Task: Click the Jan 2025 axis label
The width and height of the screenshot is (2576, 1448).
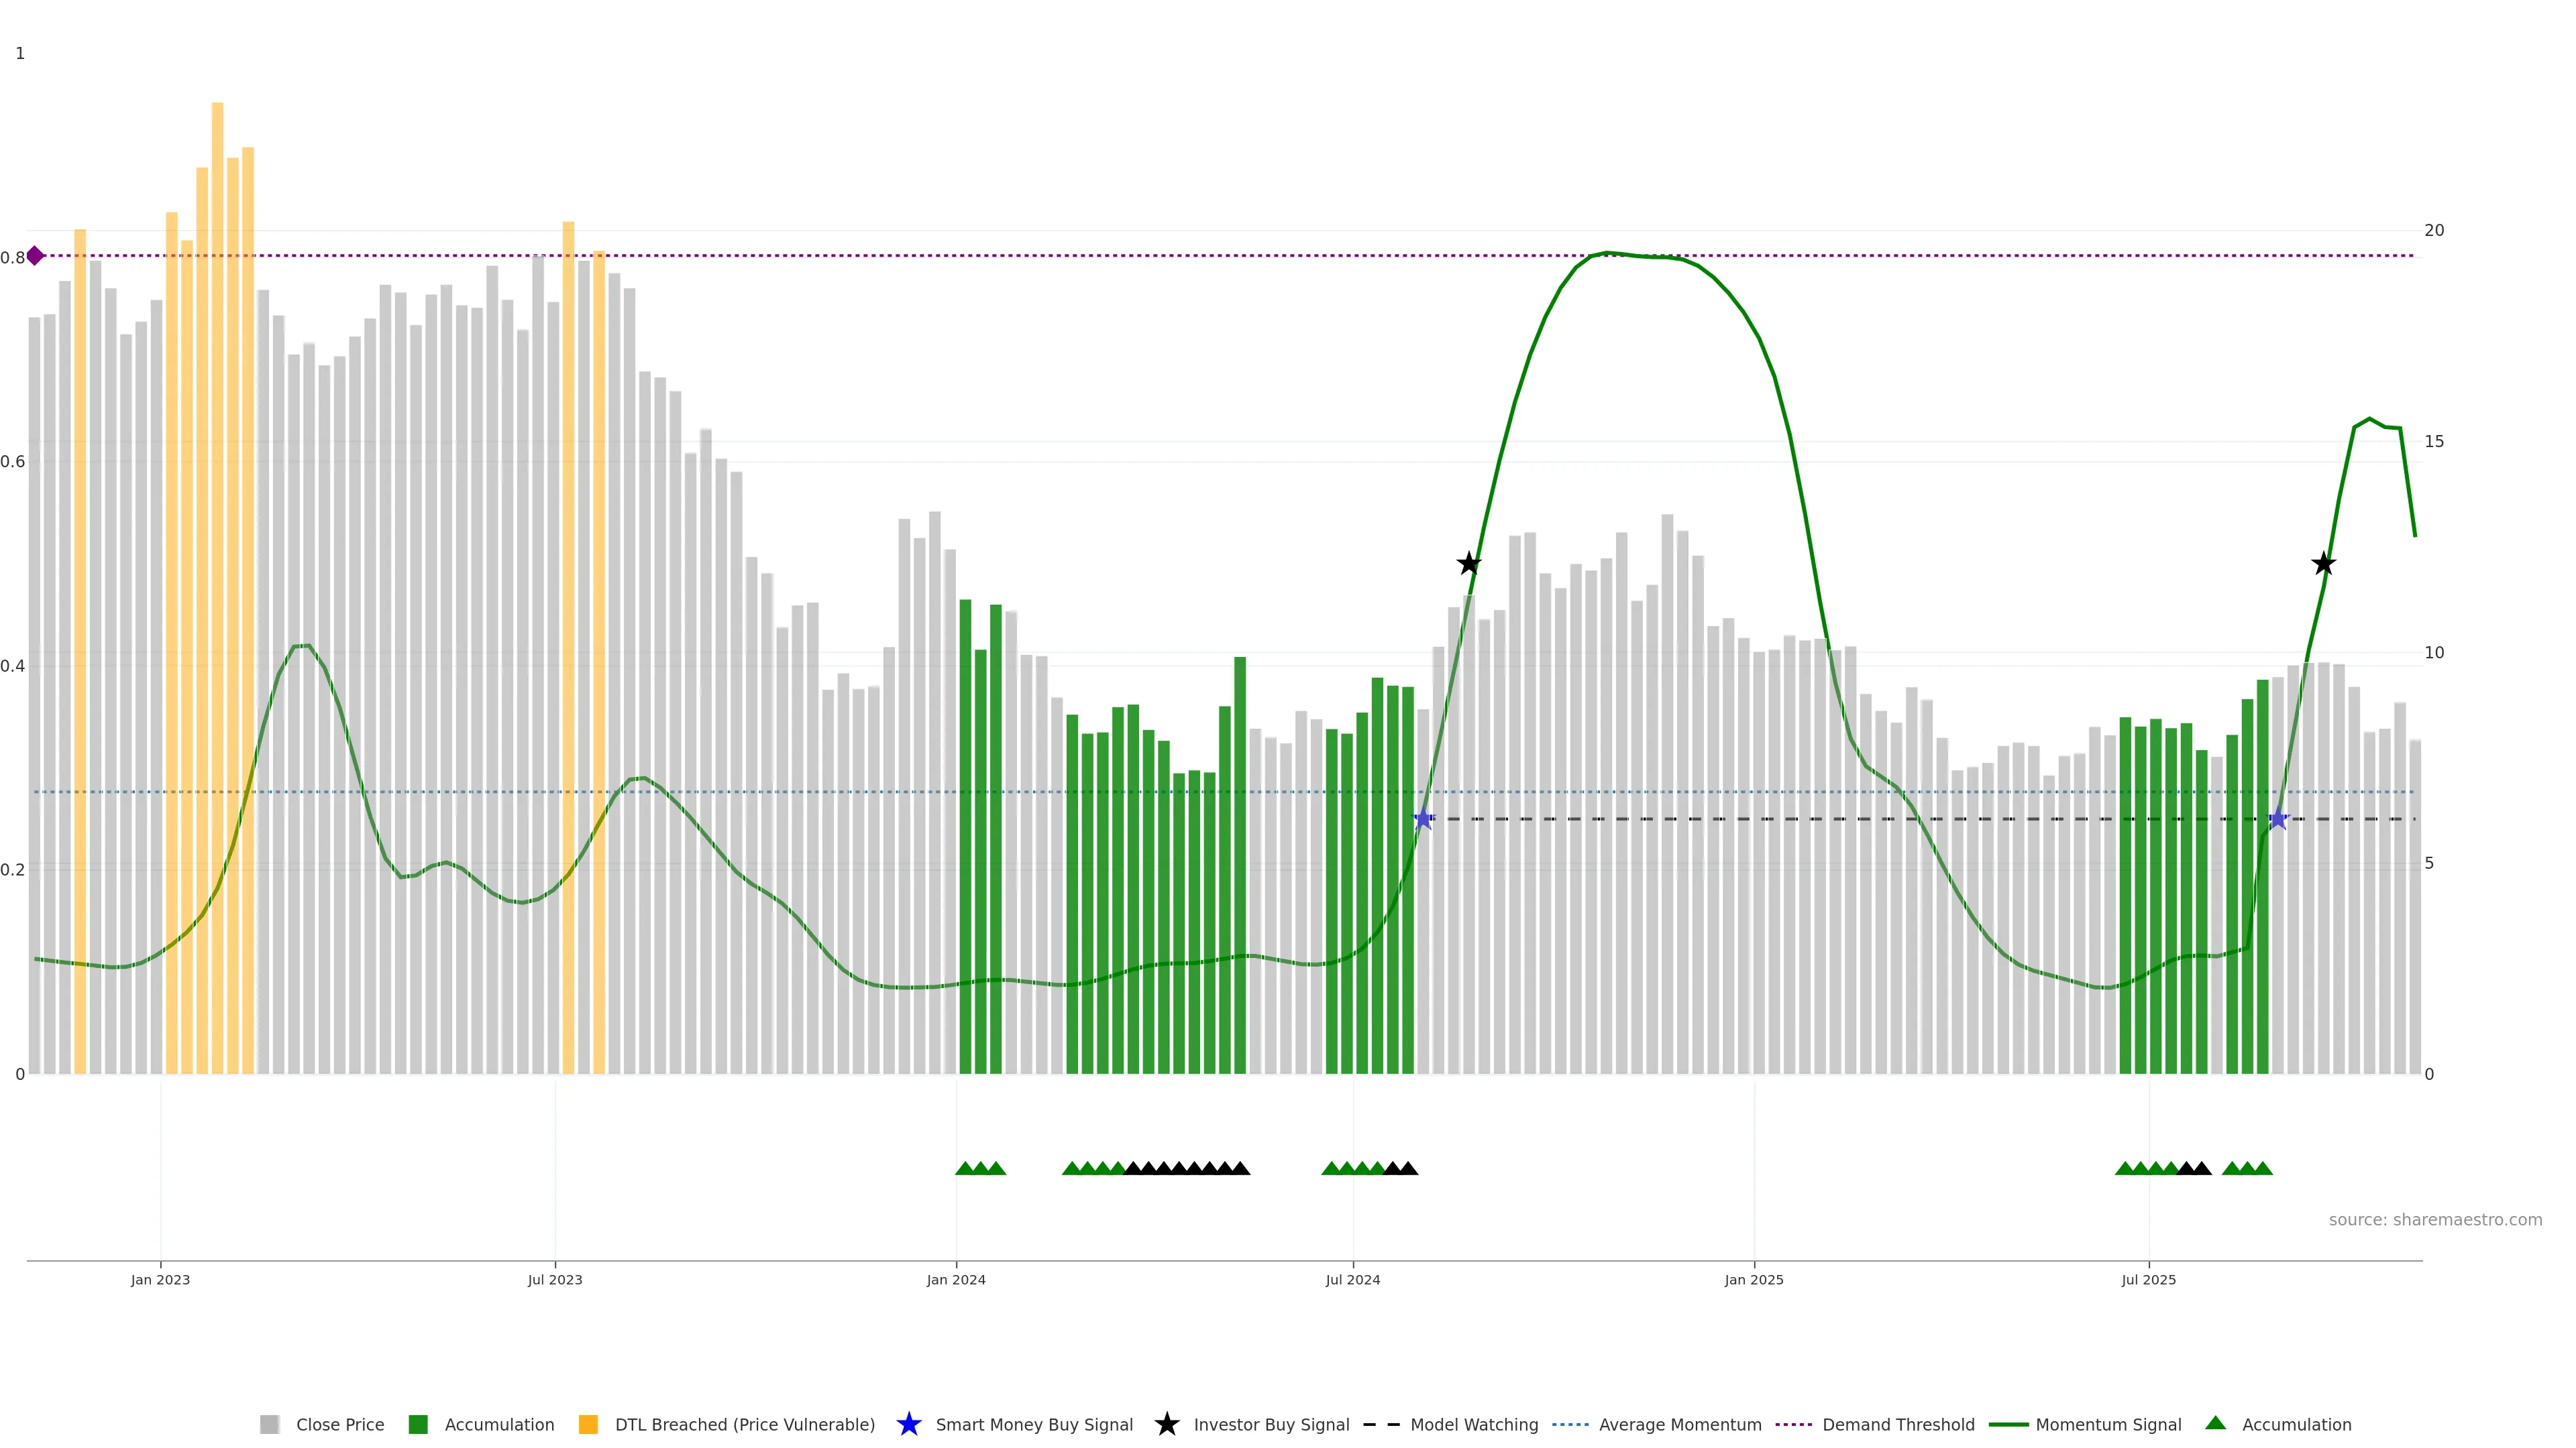Action: (1753, 1279)
